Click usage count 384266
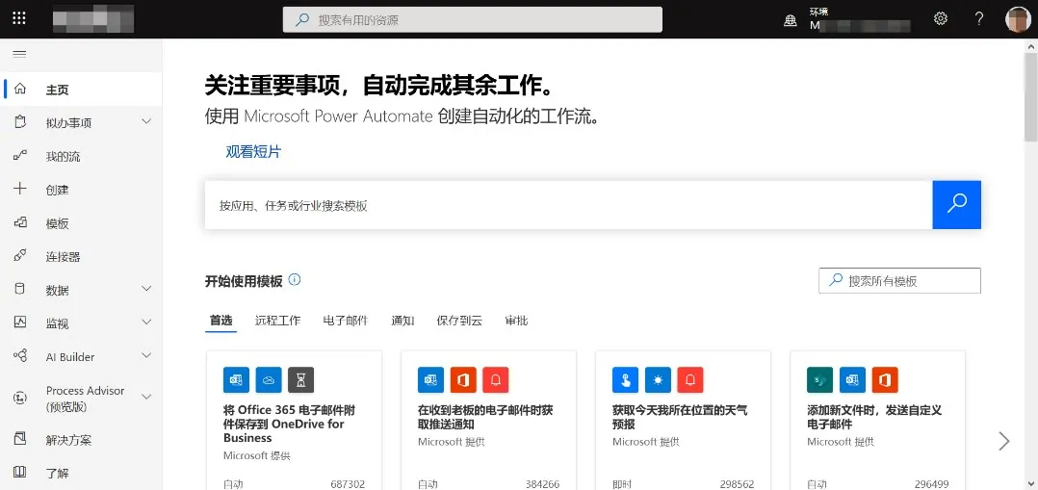 [542, 484]
